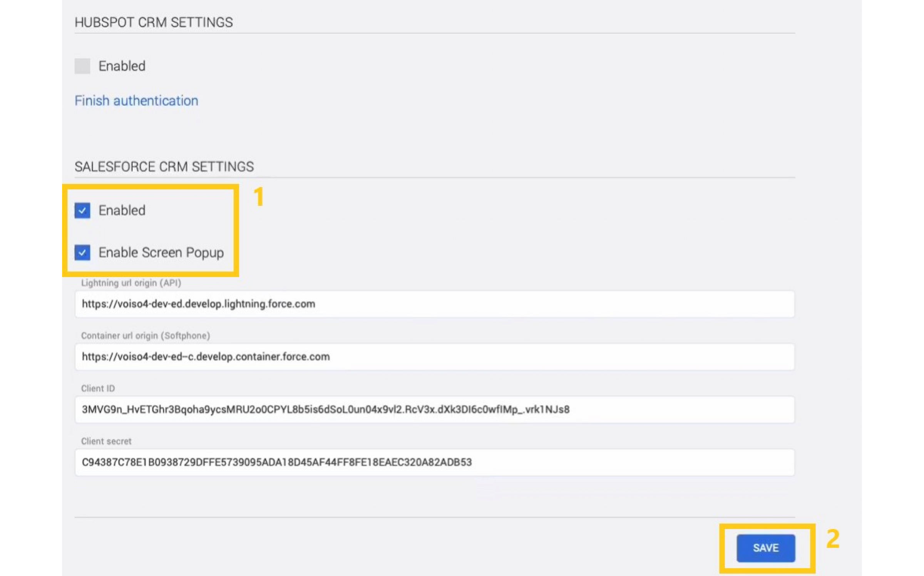The image size is (924, 576).
Task: Select the SALESFORCE CRM SETTINGS heading
Action: pyautogui.click(x=164, y=166)
